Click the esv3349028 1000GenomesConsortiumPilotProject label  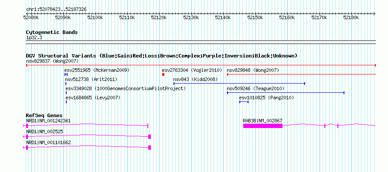point(126,88)
